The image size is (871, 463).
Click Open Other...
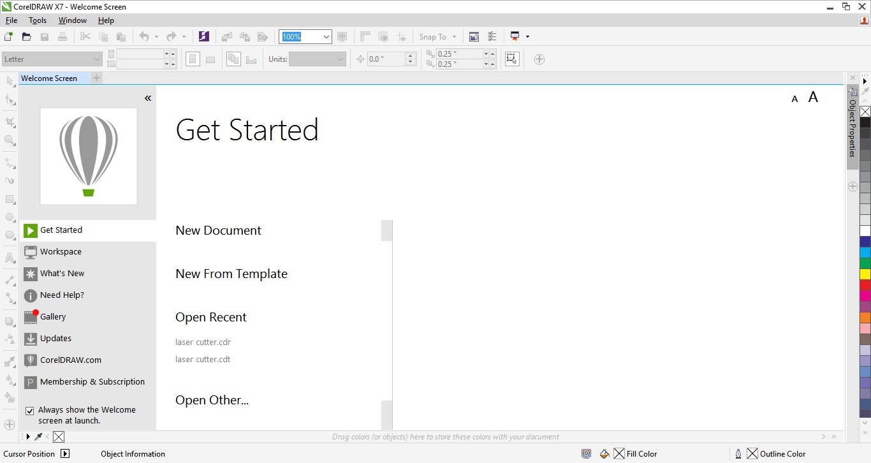[212, 401]
